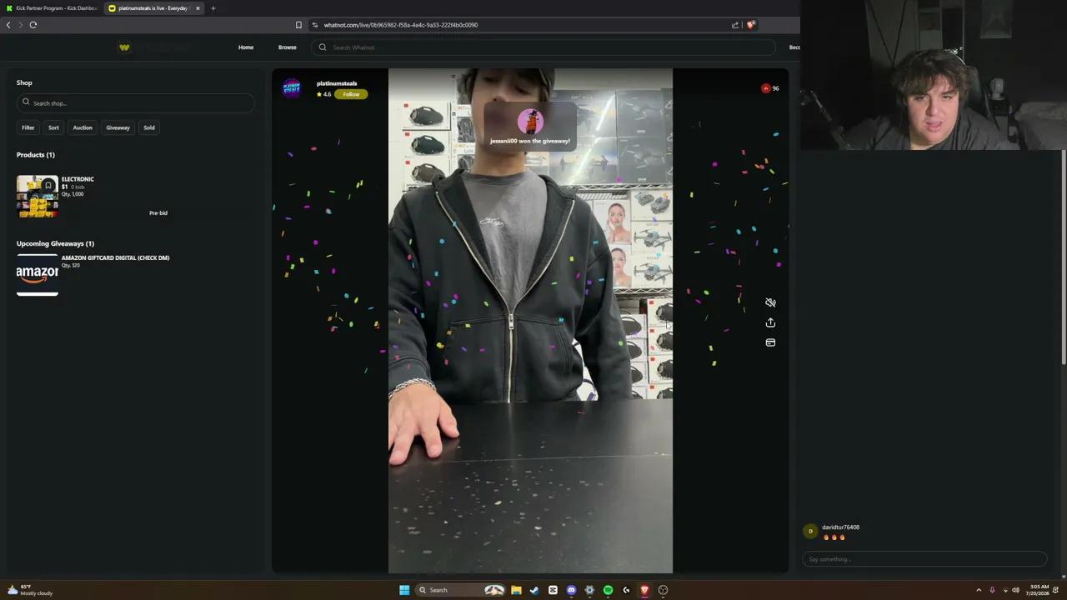Open a new browser tab
The image size is (1067, 600).
(x=213, y=8)
